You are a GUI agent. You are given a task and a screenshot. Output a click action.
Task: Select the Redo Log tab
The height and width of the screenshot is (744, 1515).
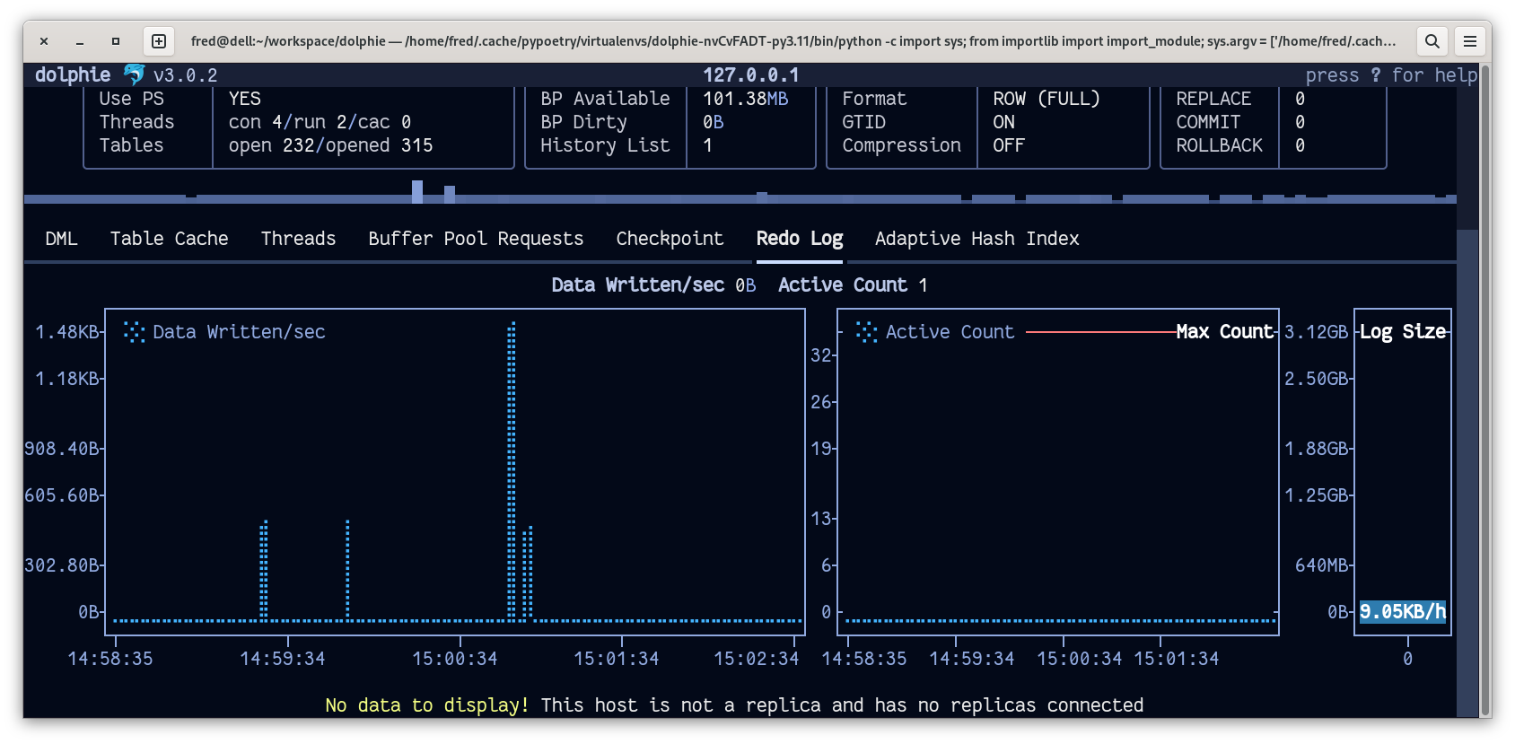799,239
